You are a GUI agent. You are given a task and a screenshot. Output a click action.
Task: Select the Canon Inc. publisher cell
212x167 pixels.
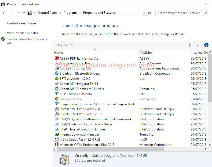pos(147,89)
